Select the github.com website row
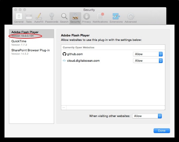Screen dimensions: 179x142 click(x=113, y=54)
